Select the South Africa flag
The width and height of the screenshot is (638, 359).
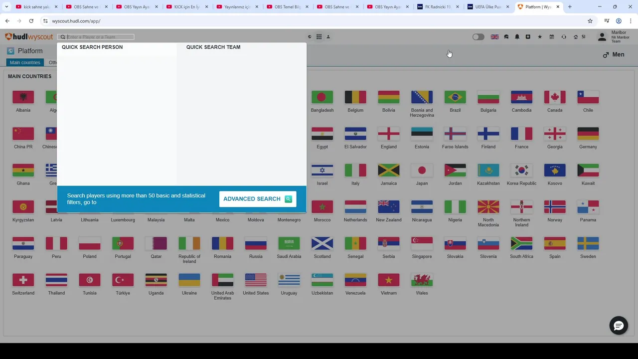coord(522,243)
